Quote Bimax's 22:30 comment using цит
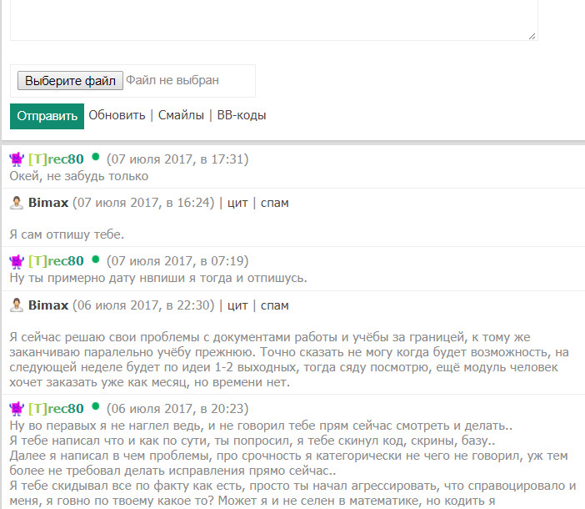This screenshot has height=509, width=585. coord(237,305)
